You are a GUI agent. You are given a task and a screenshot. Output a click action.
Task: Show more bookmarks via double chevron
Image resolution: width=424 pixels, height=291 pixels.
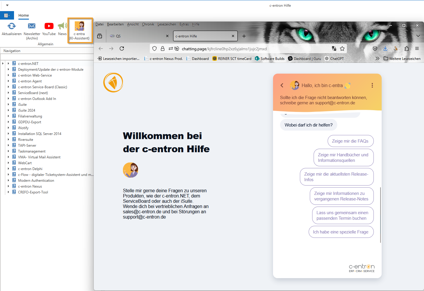click(377, 58)
